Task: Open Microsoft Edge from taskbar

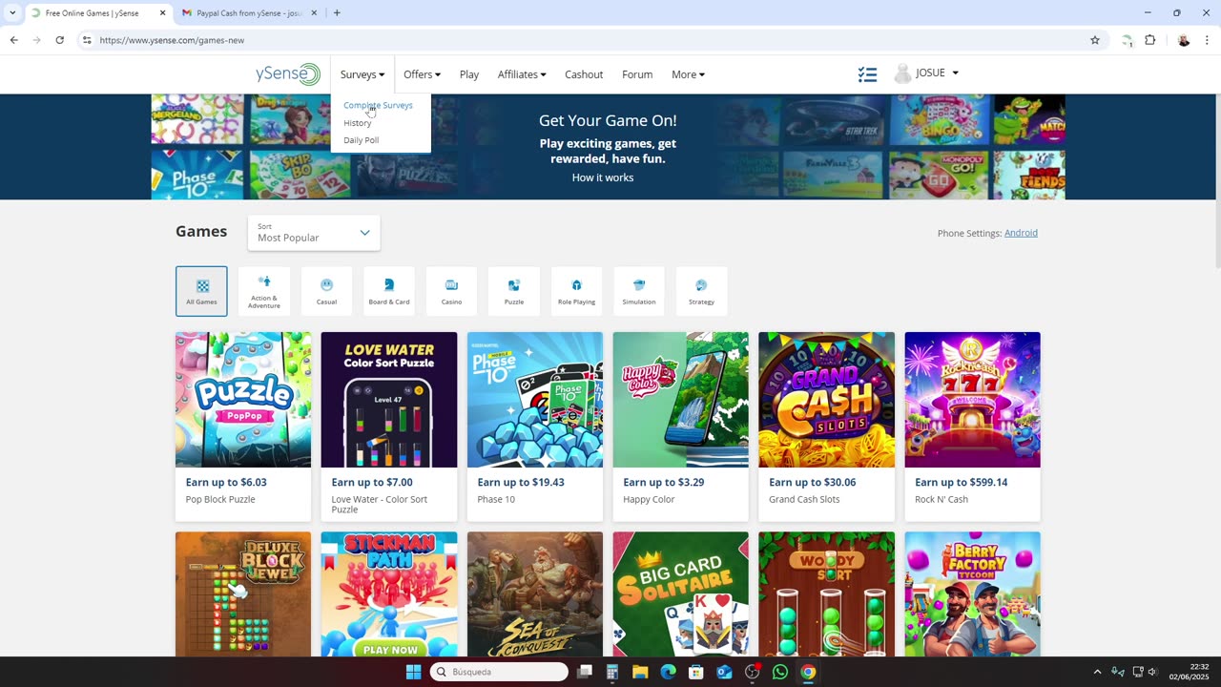Action: (x=668, y=672)
